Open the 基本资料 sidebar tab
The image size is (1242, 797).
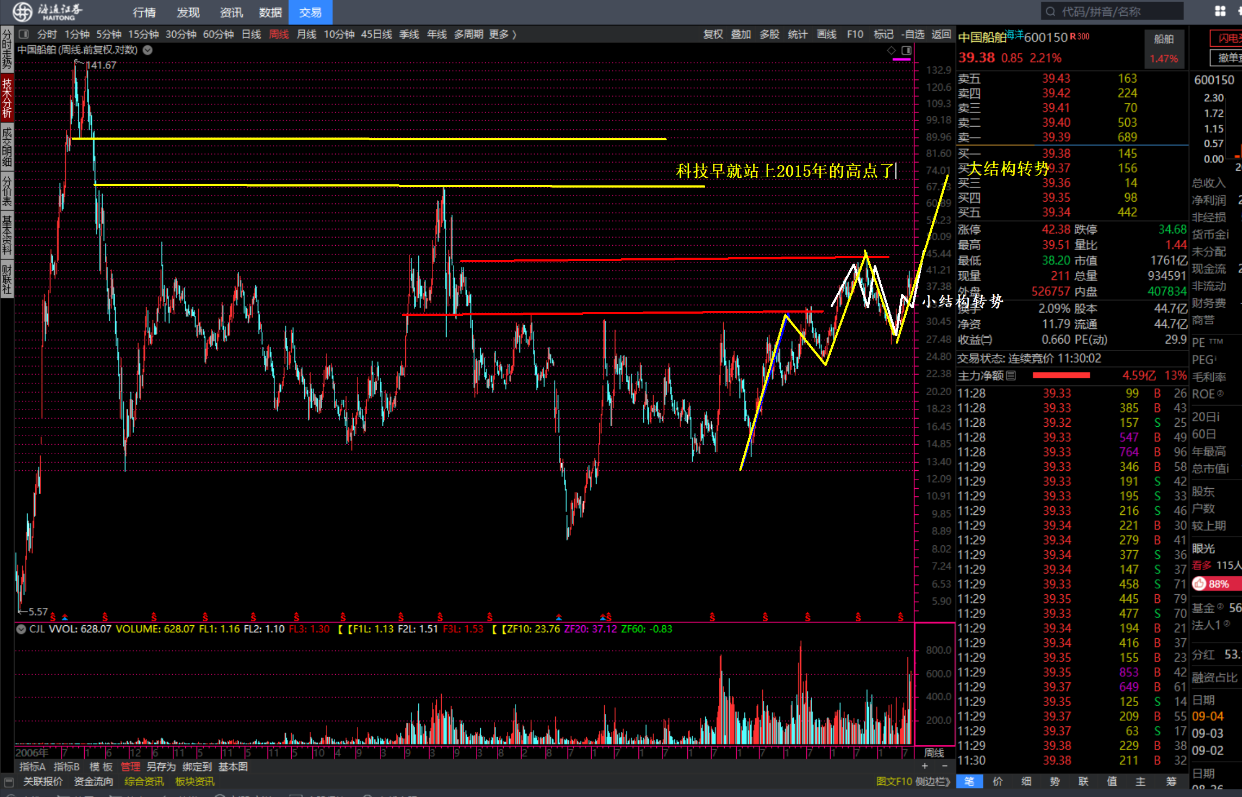7,235
